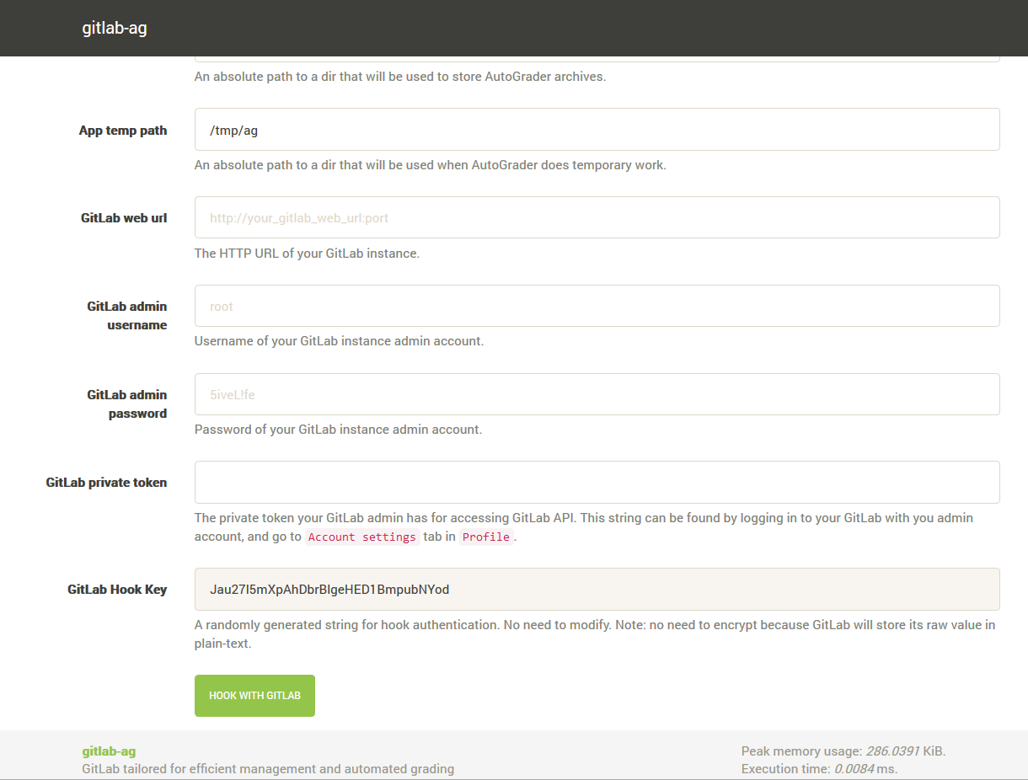Screen dimensions: 1028x780
Task: Click the green gitlab-ag footer link
Action: click(109, 751)
